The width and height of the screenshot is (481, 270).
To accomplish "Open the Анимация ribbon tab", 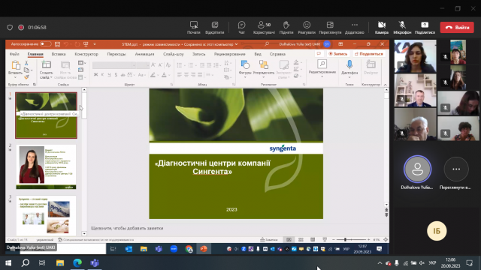I will tap(144, 54).
